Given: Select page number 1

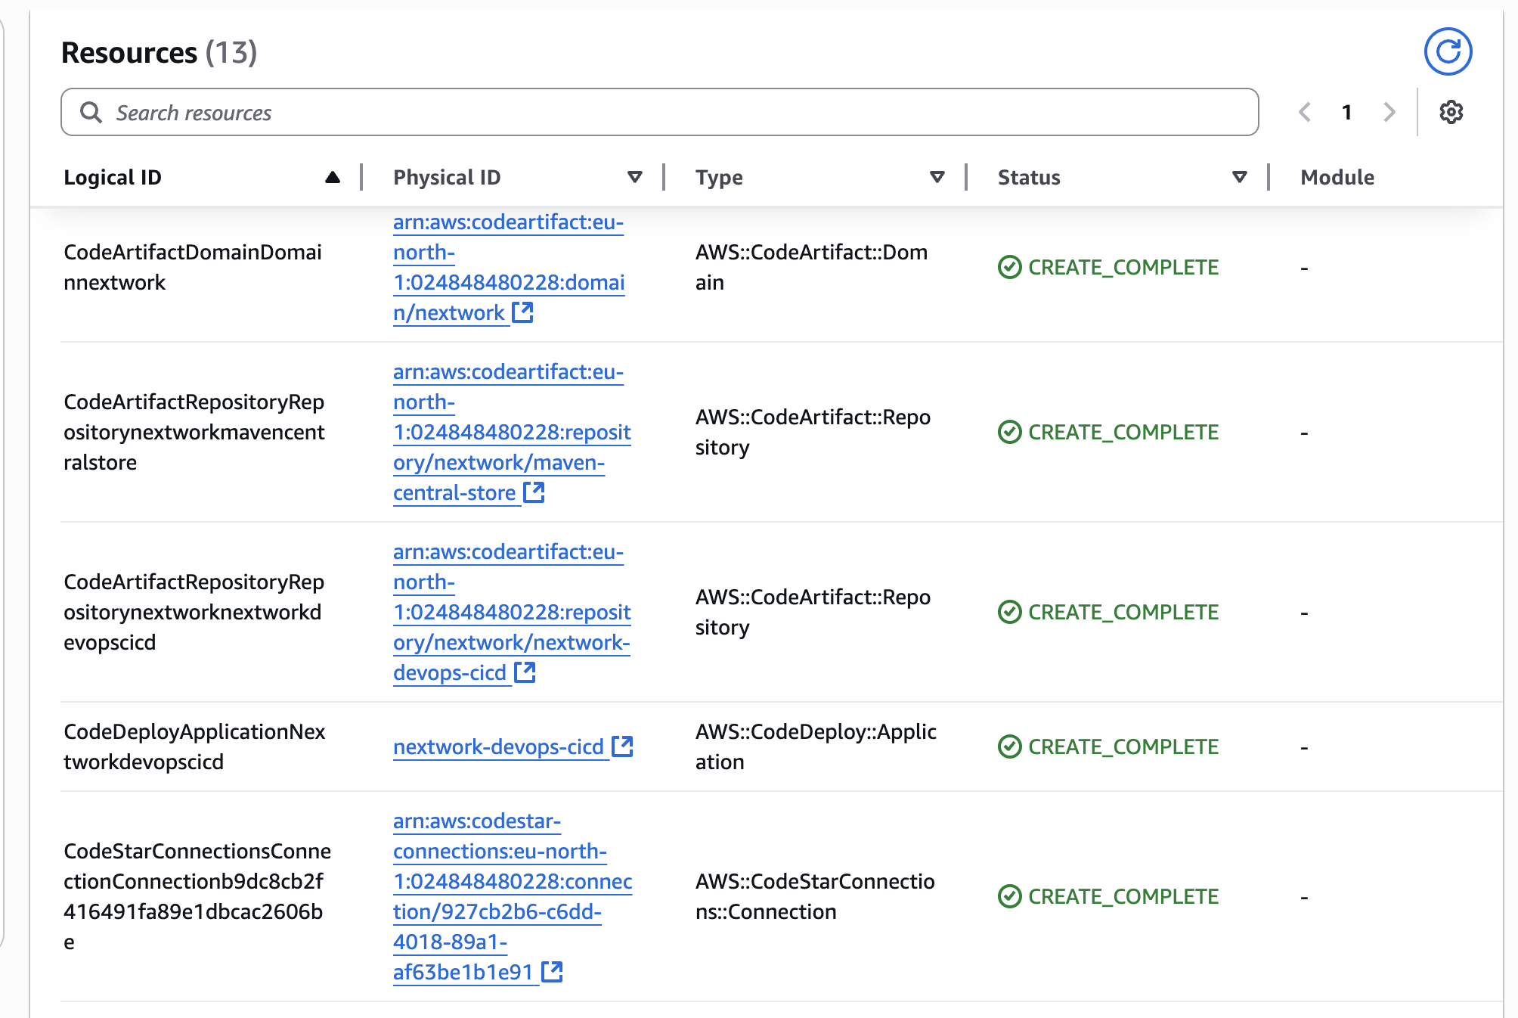Looking at the screenshot, I should click(1346, 112).
